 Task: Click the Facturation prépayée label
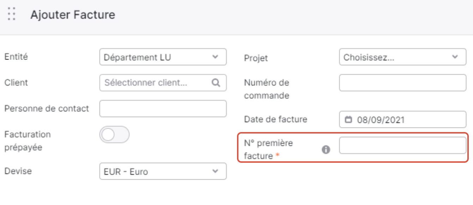click(28, 141)
